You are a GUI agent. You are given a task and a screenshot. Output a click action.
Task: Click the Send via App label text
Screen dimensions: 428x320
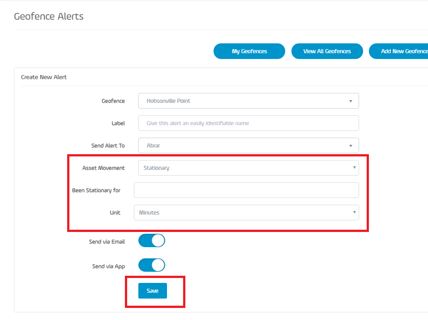coord(108,266)
